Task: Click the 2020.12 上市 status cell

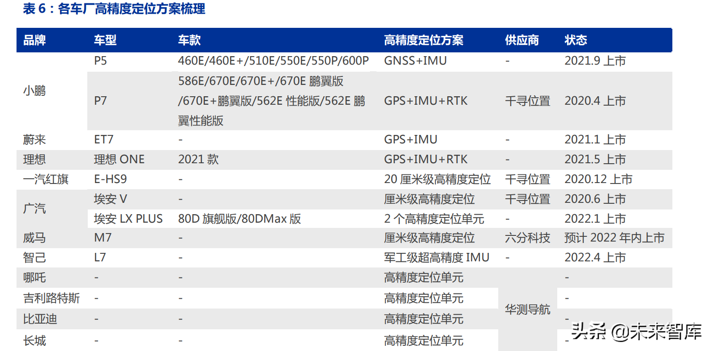Action: [598, 179]
